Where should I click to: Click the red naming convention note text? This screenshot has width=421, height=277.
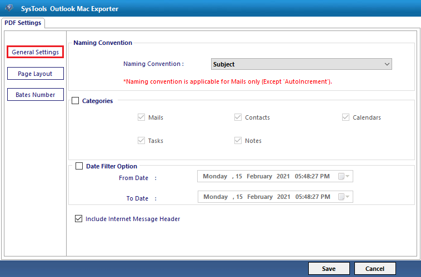[228, 81]
